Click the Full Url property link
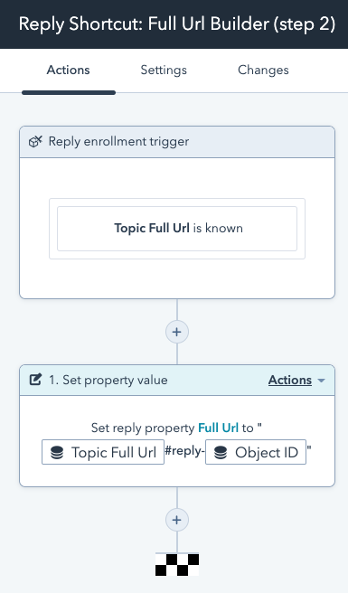Screen dimensions: 348x593 (x=218, y=428)
